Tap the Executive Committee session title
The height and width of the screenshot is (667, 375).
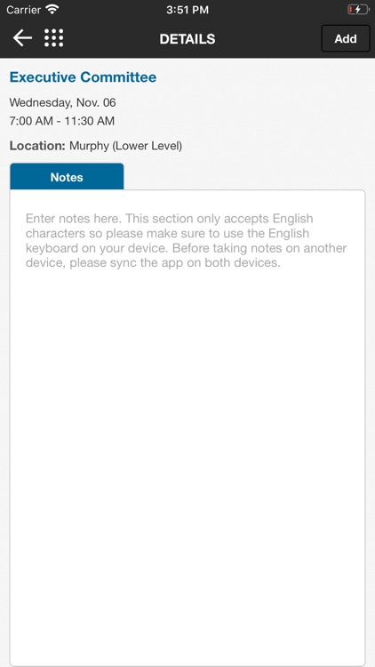pyautogui.click(x=83, y=77)
